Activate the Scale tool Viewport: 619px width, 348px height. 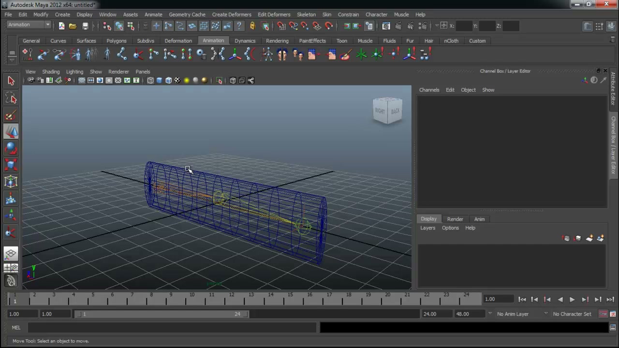tap(11, 165)
